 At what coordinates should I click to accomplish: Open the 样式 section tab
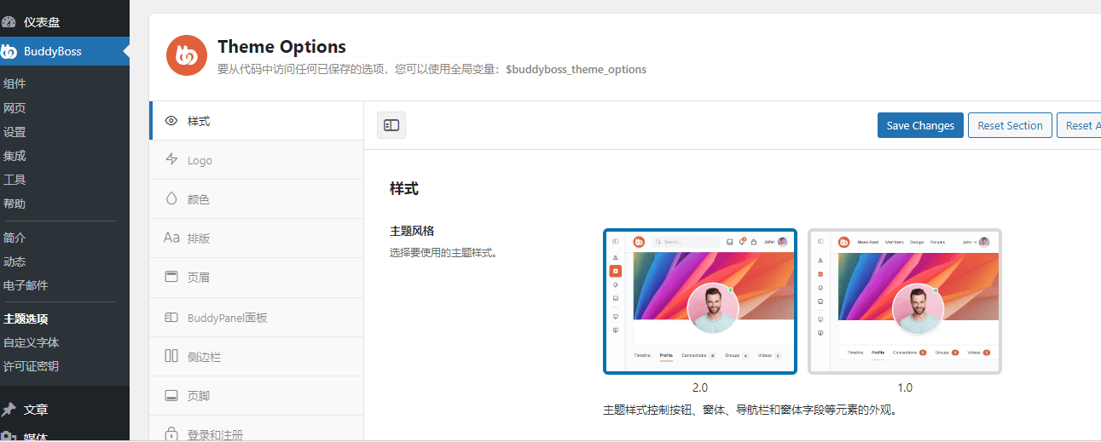click(199, 121)
